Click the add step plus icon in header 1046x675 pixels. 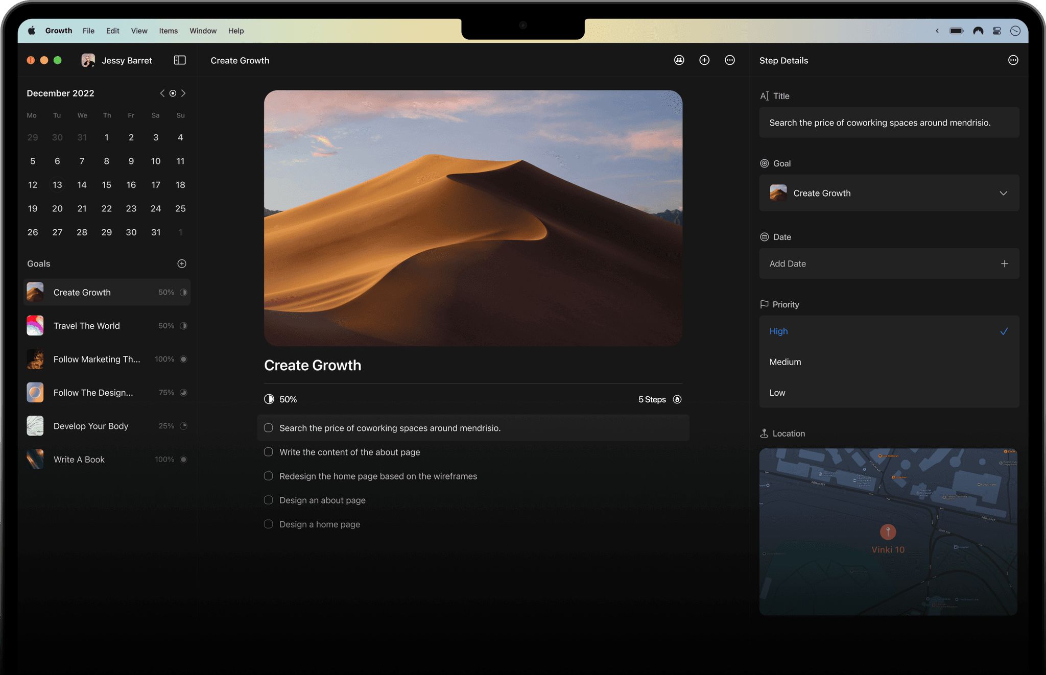coord(704,60)
